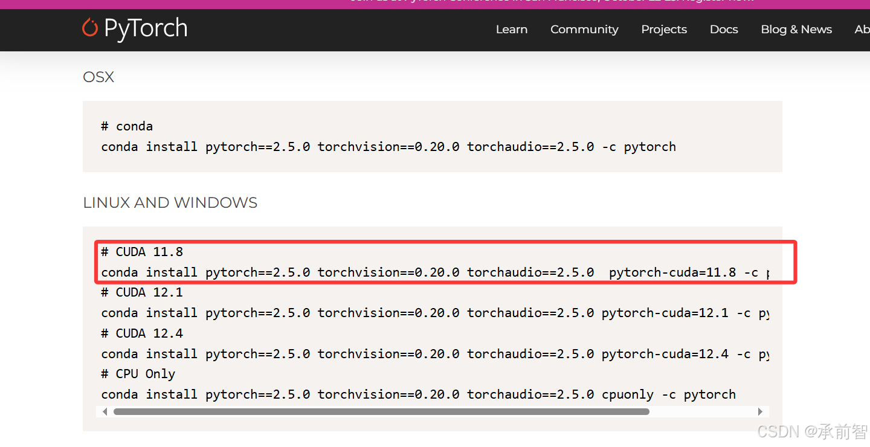Click the "# CUDA 12.4" comment
Image resolution: width=870 pixels, height=447 pixels.
click(142, 333)
